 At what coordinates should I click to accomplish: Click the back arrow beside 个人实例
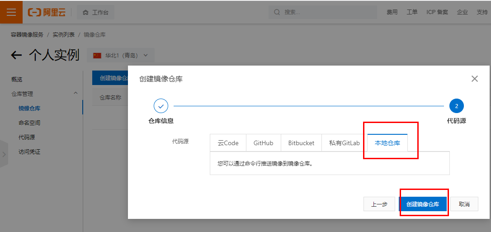16,55
